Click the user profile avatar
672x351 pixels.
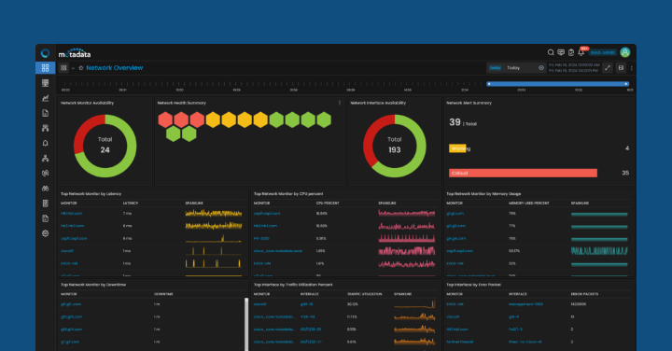624,52
